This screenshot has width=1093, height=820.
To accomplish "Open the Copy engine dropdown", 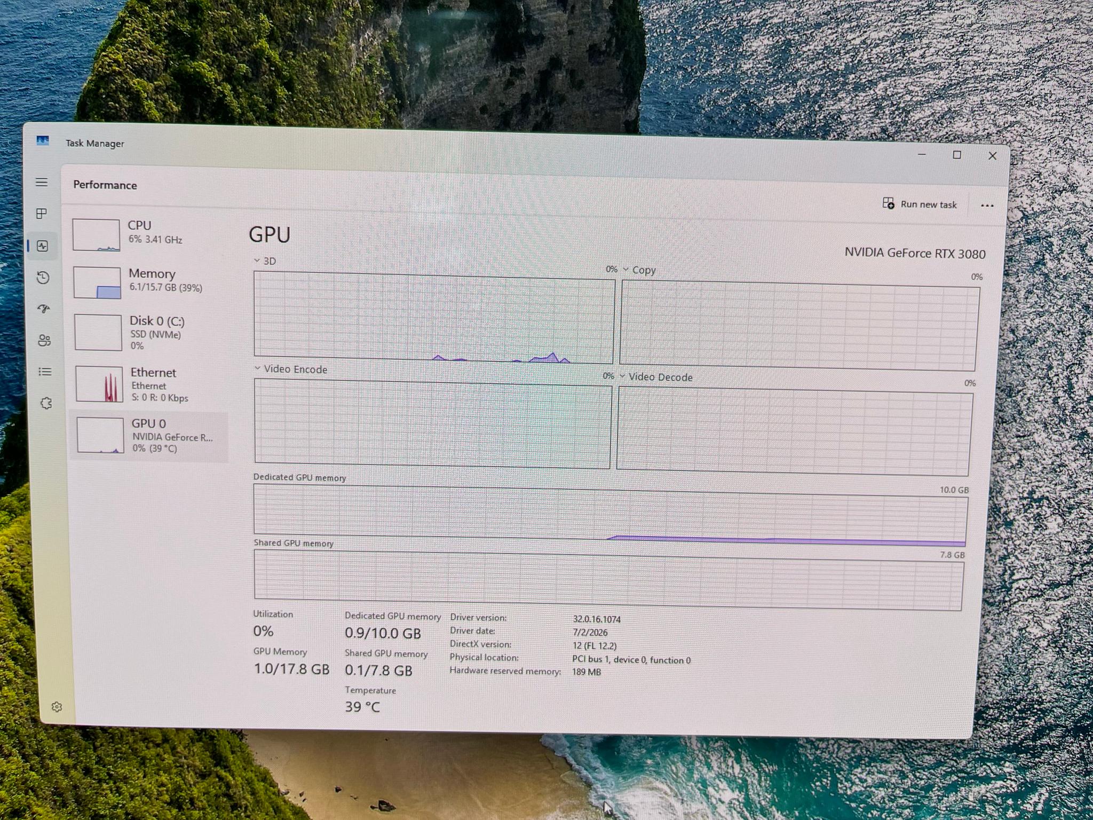I will 639,270.
